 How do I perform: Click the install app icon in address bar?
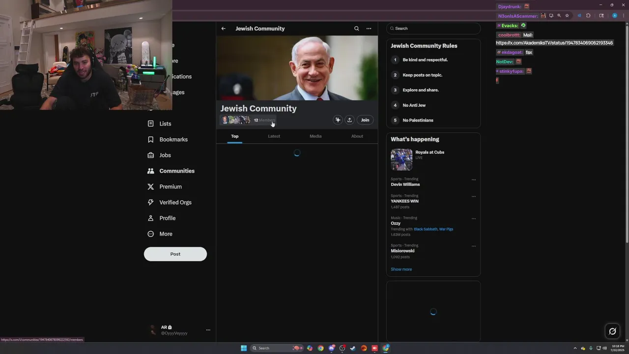(x=551, y=16)
